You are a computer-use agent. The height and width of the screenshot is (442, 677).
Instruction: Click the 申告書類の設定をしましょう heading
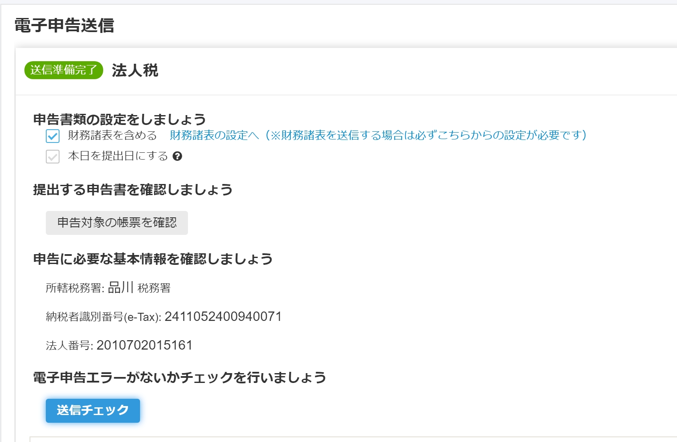tap(119, 119)
